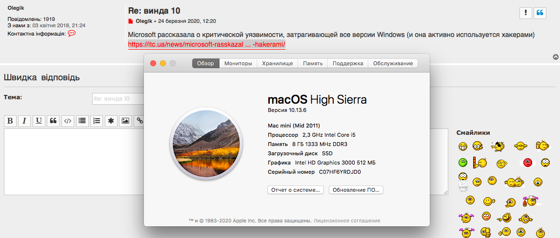Add a list item with the asterisk button
Viewport: 560px width, 238px height.
[x=111, y=121]
